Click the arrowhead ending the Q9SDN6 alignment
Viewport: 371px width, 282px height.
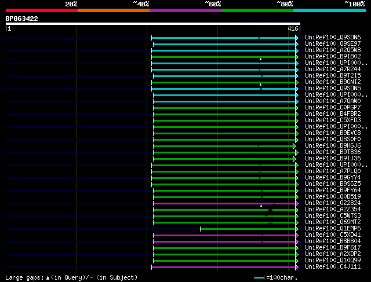tap(297, 38)
